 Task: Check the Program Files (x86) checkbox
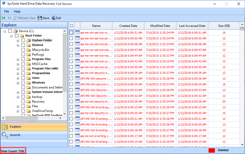pos(23,68)
